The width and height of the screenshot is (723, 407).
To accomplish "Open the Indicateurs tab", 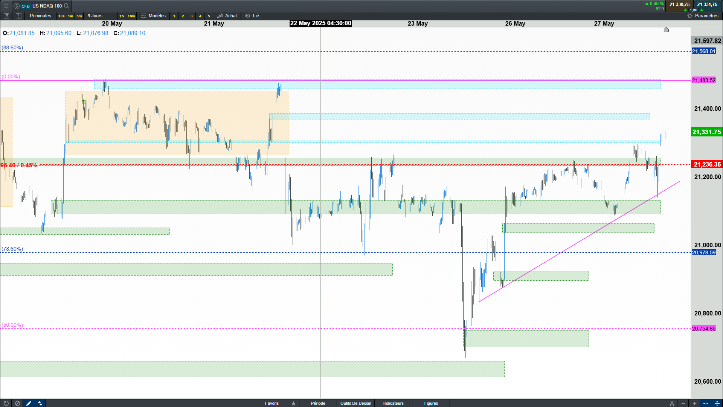I will click(x=393, y=403).
